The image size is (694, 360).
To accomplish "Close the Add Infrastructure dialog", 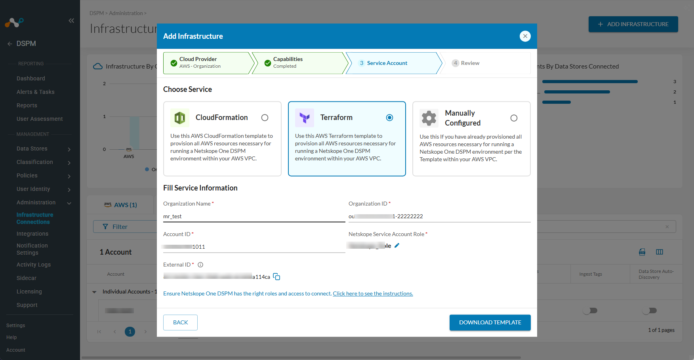I will pyautogui.click(x=525, y=36).
